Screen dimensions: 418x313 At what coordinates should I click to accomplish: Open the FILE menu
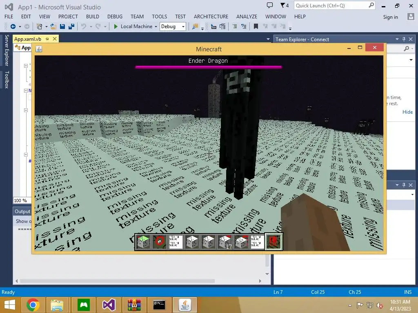(x=9, y=16)
